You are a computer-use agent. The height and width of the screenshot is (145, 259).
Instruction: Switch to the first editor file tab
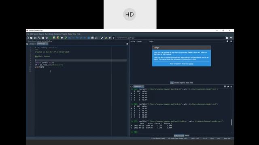click(x=32, y=44)
